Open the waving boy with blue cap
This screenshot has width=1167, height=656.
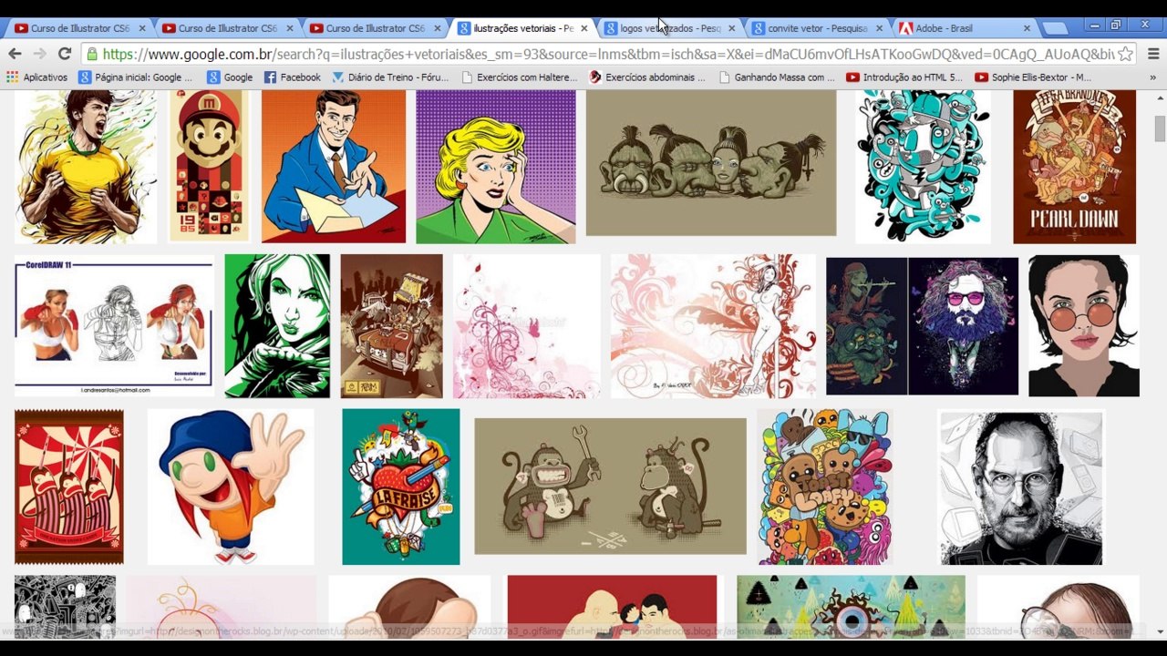[x=231, y=487]
